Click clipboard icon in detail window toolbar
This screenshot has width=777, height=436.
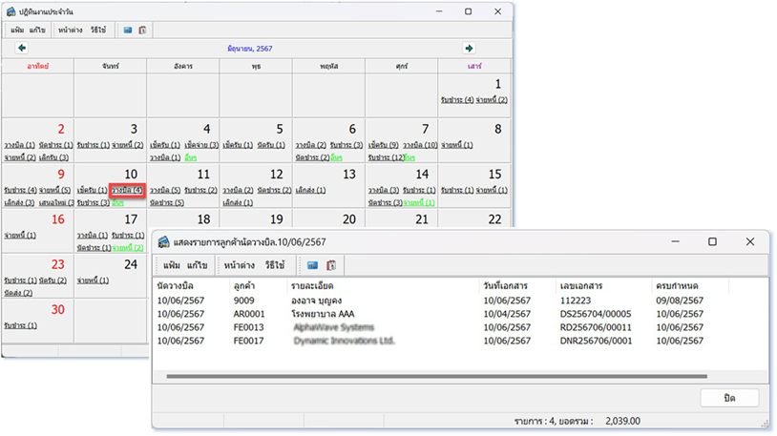pos(330,264)
